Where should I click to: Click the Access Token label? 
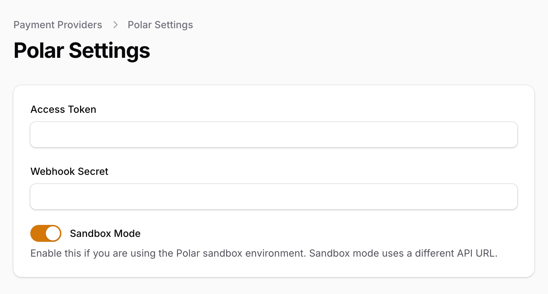click(x=63, y=110)
